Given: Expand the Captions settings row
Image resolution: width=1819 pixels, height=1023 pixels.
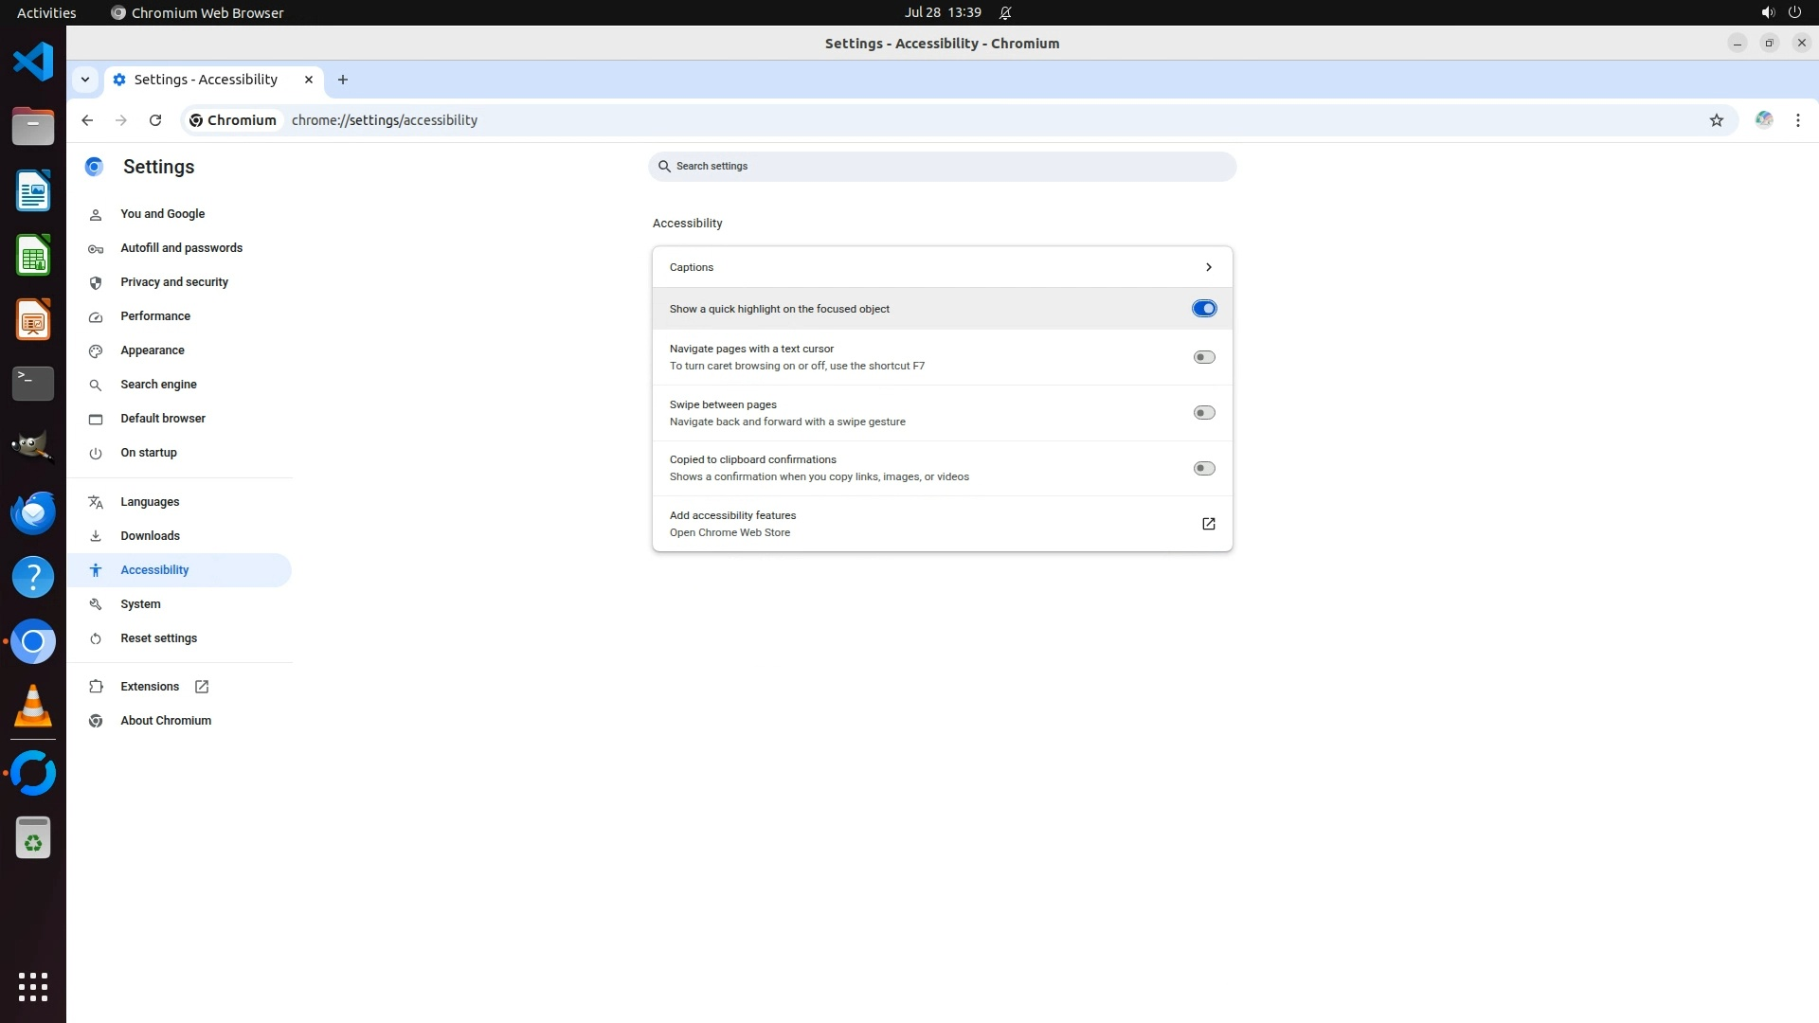Looking at the screenshot, I should click(1208, 267).
